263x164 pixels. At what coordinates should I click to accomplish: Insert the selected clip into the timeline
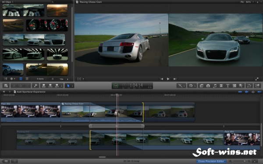[x=50, y=86]
